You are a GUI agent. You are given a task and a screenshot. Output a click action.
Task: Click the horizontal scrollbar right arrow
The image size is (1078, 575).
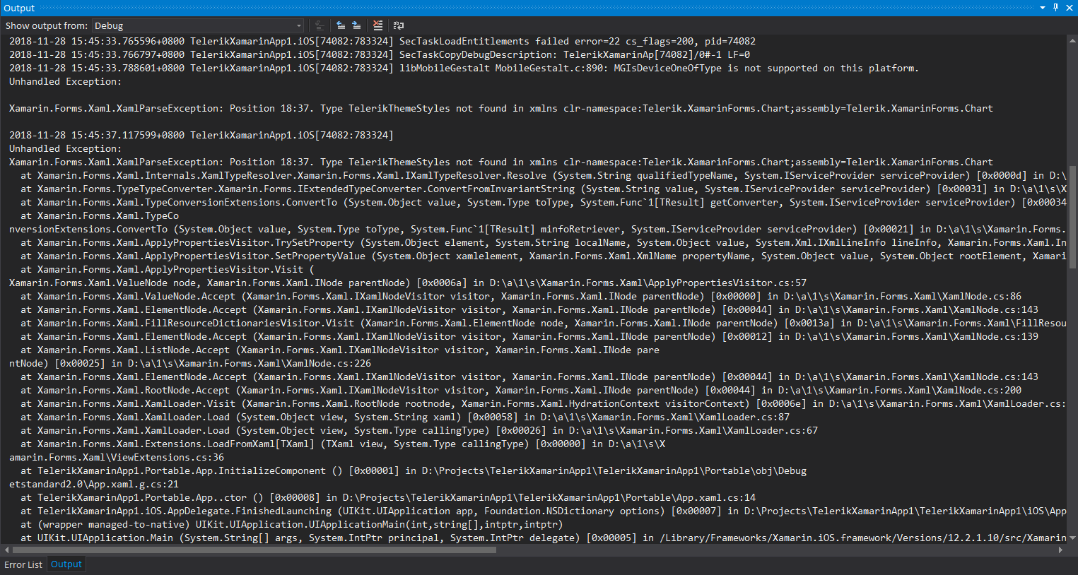click(x=1061, y=550)
